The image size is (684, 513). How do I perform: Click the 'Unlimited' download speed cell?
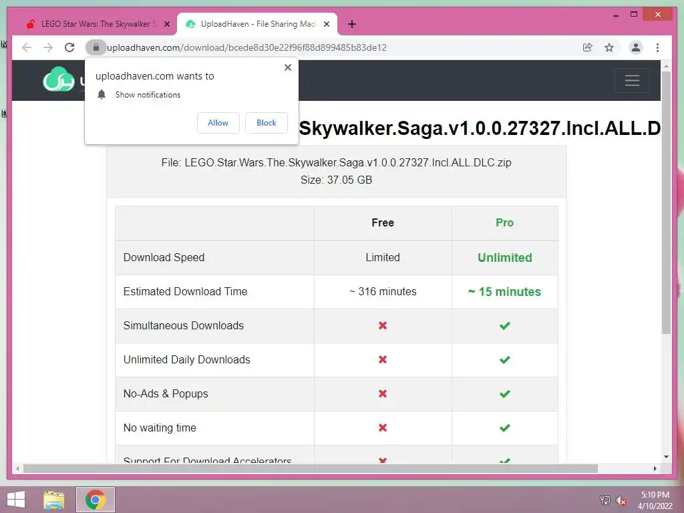(x=505, y=257)
